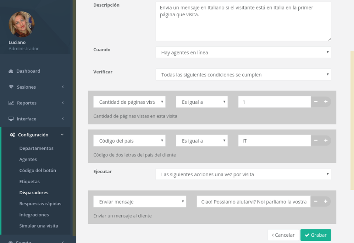This screenshot has width=354, height=243.
Task: Select Departamentos in the sidebar menu
Action: pos(36,148)
